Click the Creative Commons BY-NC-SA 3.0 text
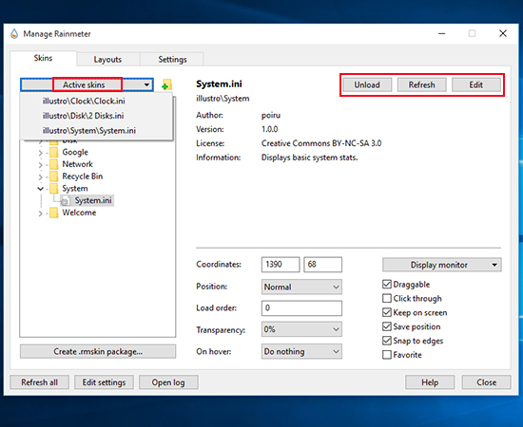 321,143
